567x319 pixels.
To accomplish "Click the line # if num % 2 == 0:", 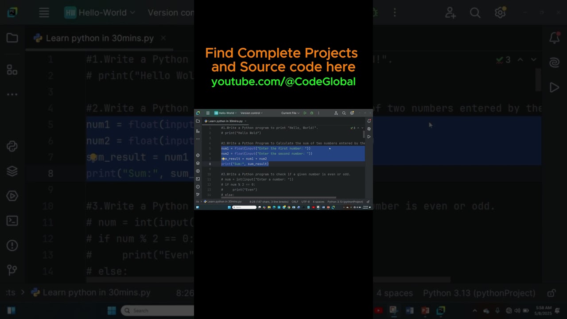I will tap(238, 184).
